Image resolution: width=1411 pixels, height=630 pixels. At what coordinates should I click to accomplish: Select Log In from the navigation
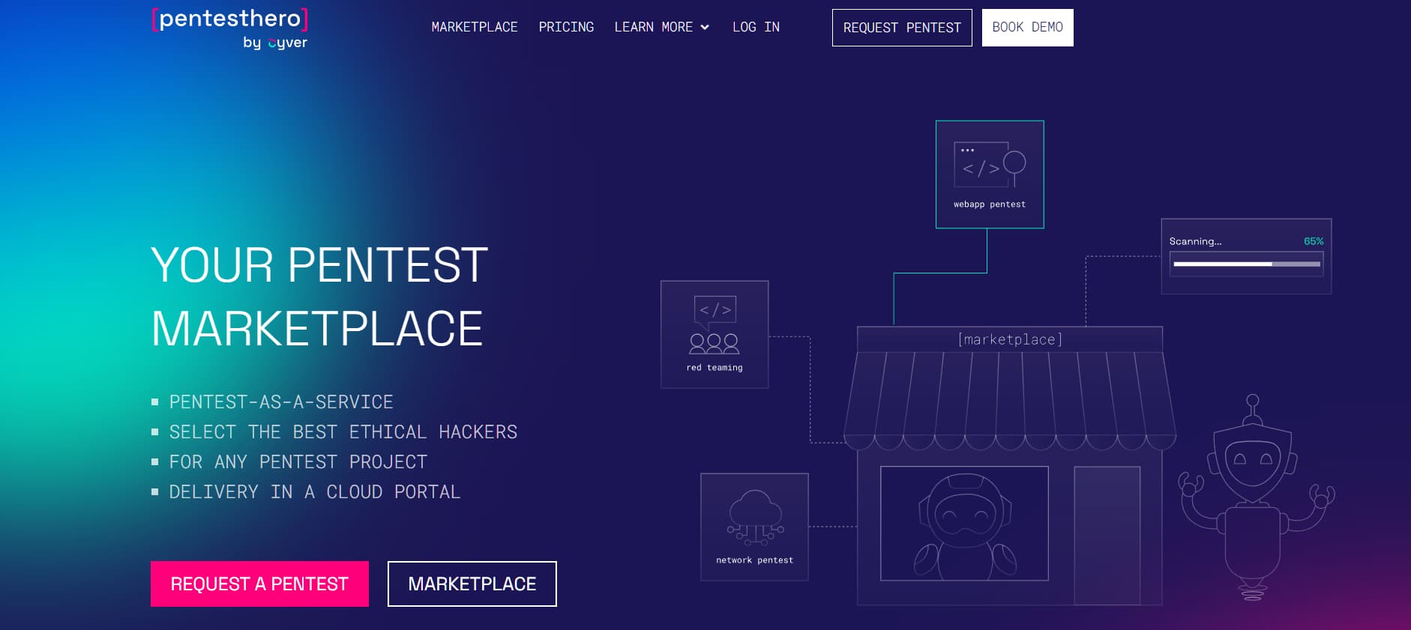click(x=756, y=27)
